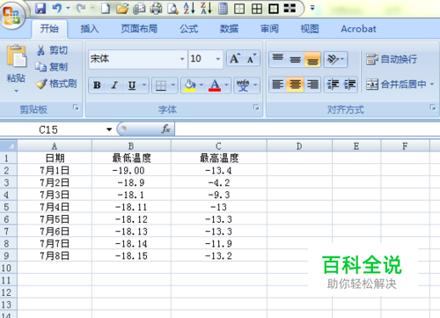Sort ascending A to Z
The image size is (440, 318).
click(189, 8)
